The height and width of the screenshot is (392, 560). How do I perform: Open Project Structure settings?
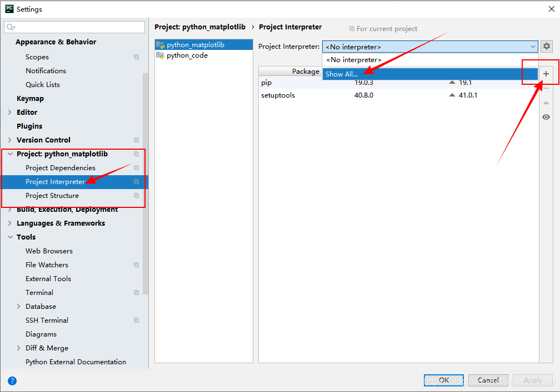pos(52,196)
